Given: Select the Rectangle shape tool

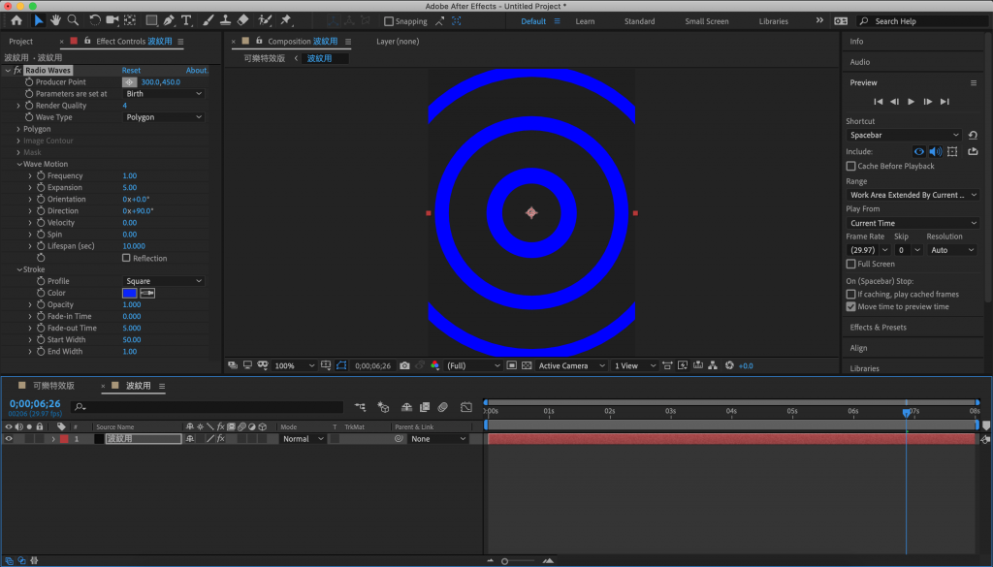Looking at the screenshot, I should (151, 20).
